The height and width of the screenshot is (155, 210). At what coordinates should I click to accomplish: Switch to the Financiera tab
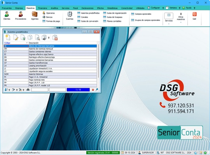pyautogui.click(x=43, y=8)
